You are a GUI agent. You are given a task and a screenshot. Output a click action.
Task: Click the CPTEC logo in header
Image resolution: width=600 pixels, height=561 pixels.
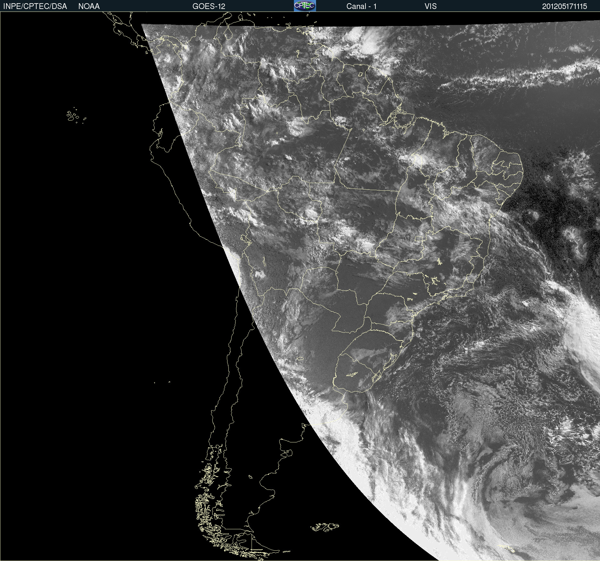click(305, 6)
